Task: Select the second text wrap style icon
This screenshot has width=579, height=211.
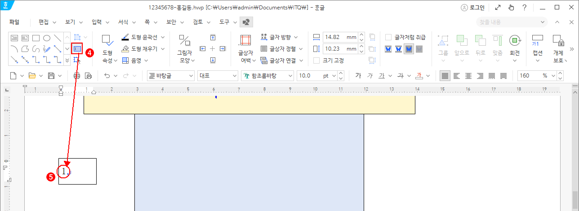Action: [x=399, y=48]
